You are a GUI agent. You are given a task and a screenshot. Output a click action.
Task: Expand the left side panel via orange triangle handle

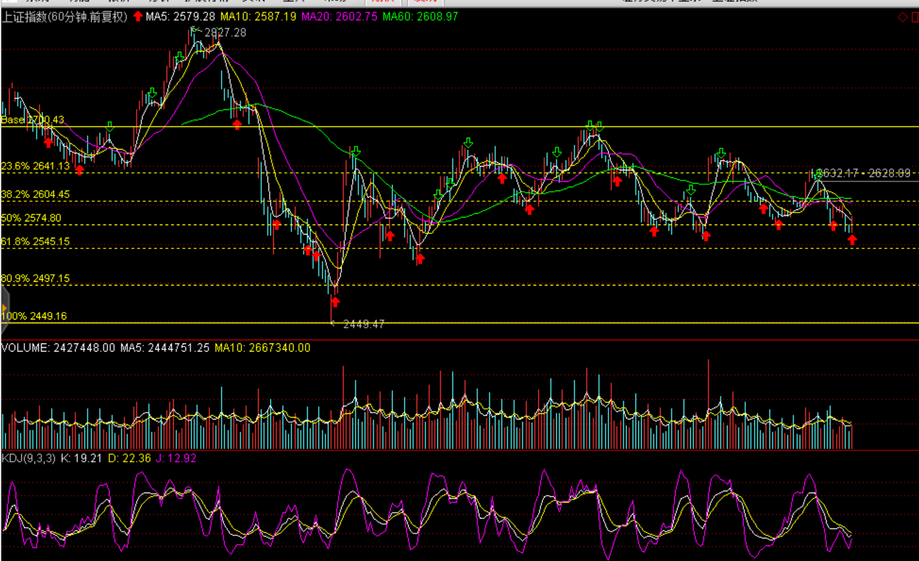click(4, 308)
